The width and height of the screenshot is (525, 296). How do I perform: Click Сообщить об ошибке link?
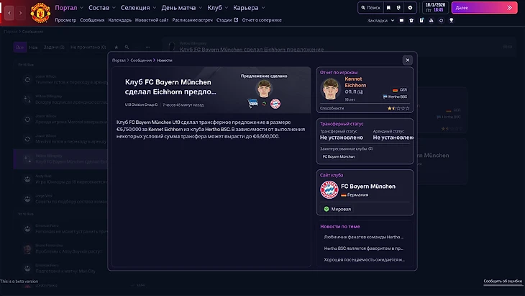tap(503, 282)
